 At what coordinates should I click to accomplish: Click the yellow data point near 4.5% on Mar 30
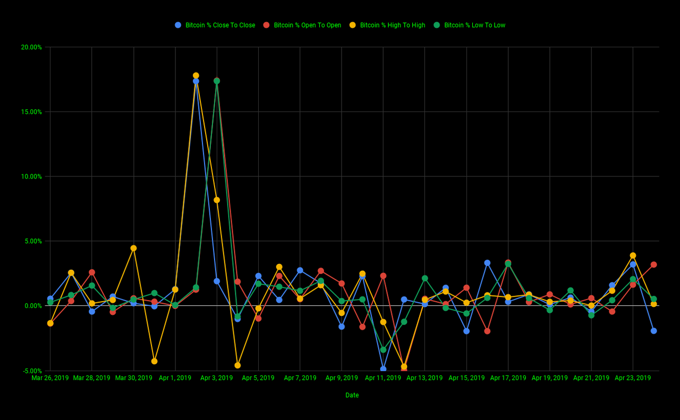pyautogui.click(x=133, y=248)
